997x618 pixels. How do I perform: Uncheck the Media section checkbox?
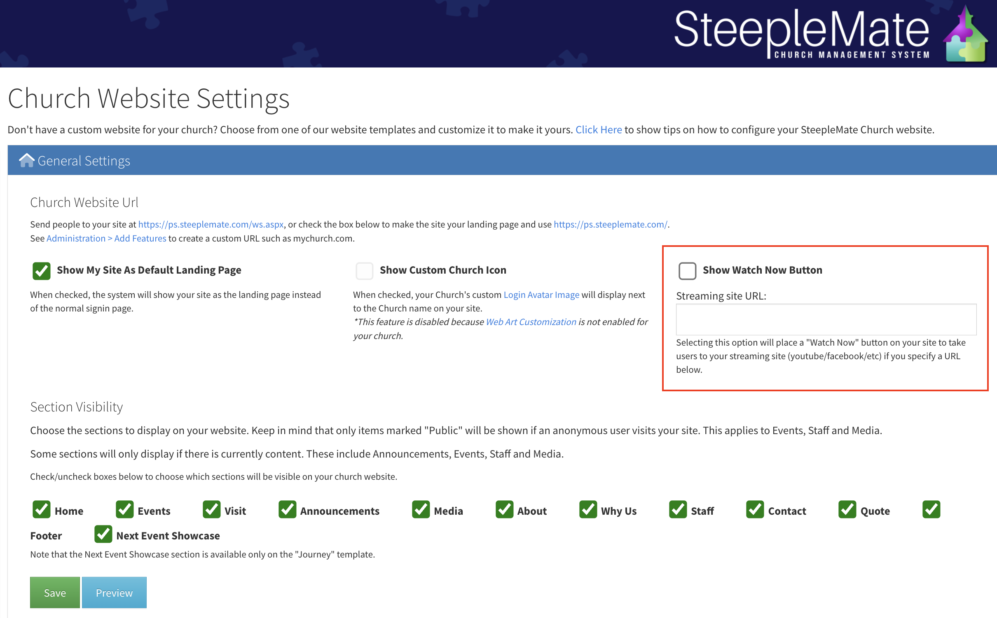click(x=421, y=509)
